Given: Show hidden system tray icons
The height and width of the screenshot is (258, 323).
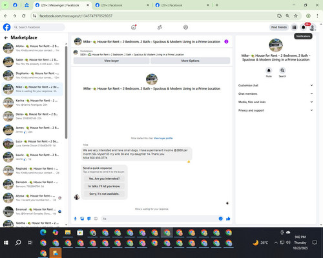Looking at the screenshot, I should pyautogui.click(x=276, y=243).
